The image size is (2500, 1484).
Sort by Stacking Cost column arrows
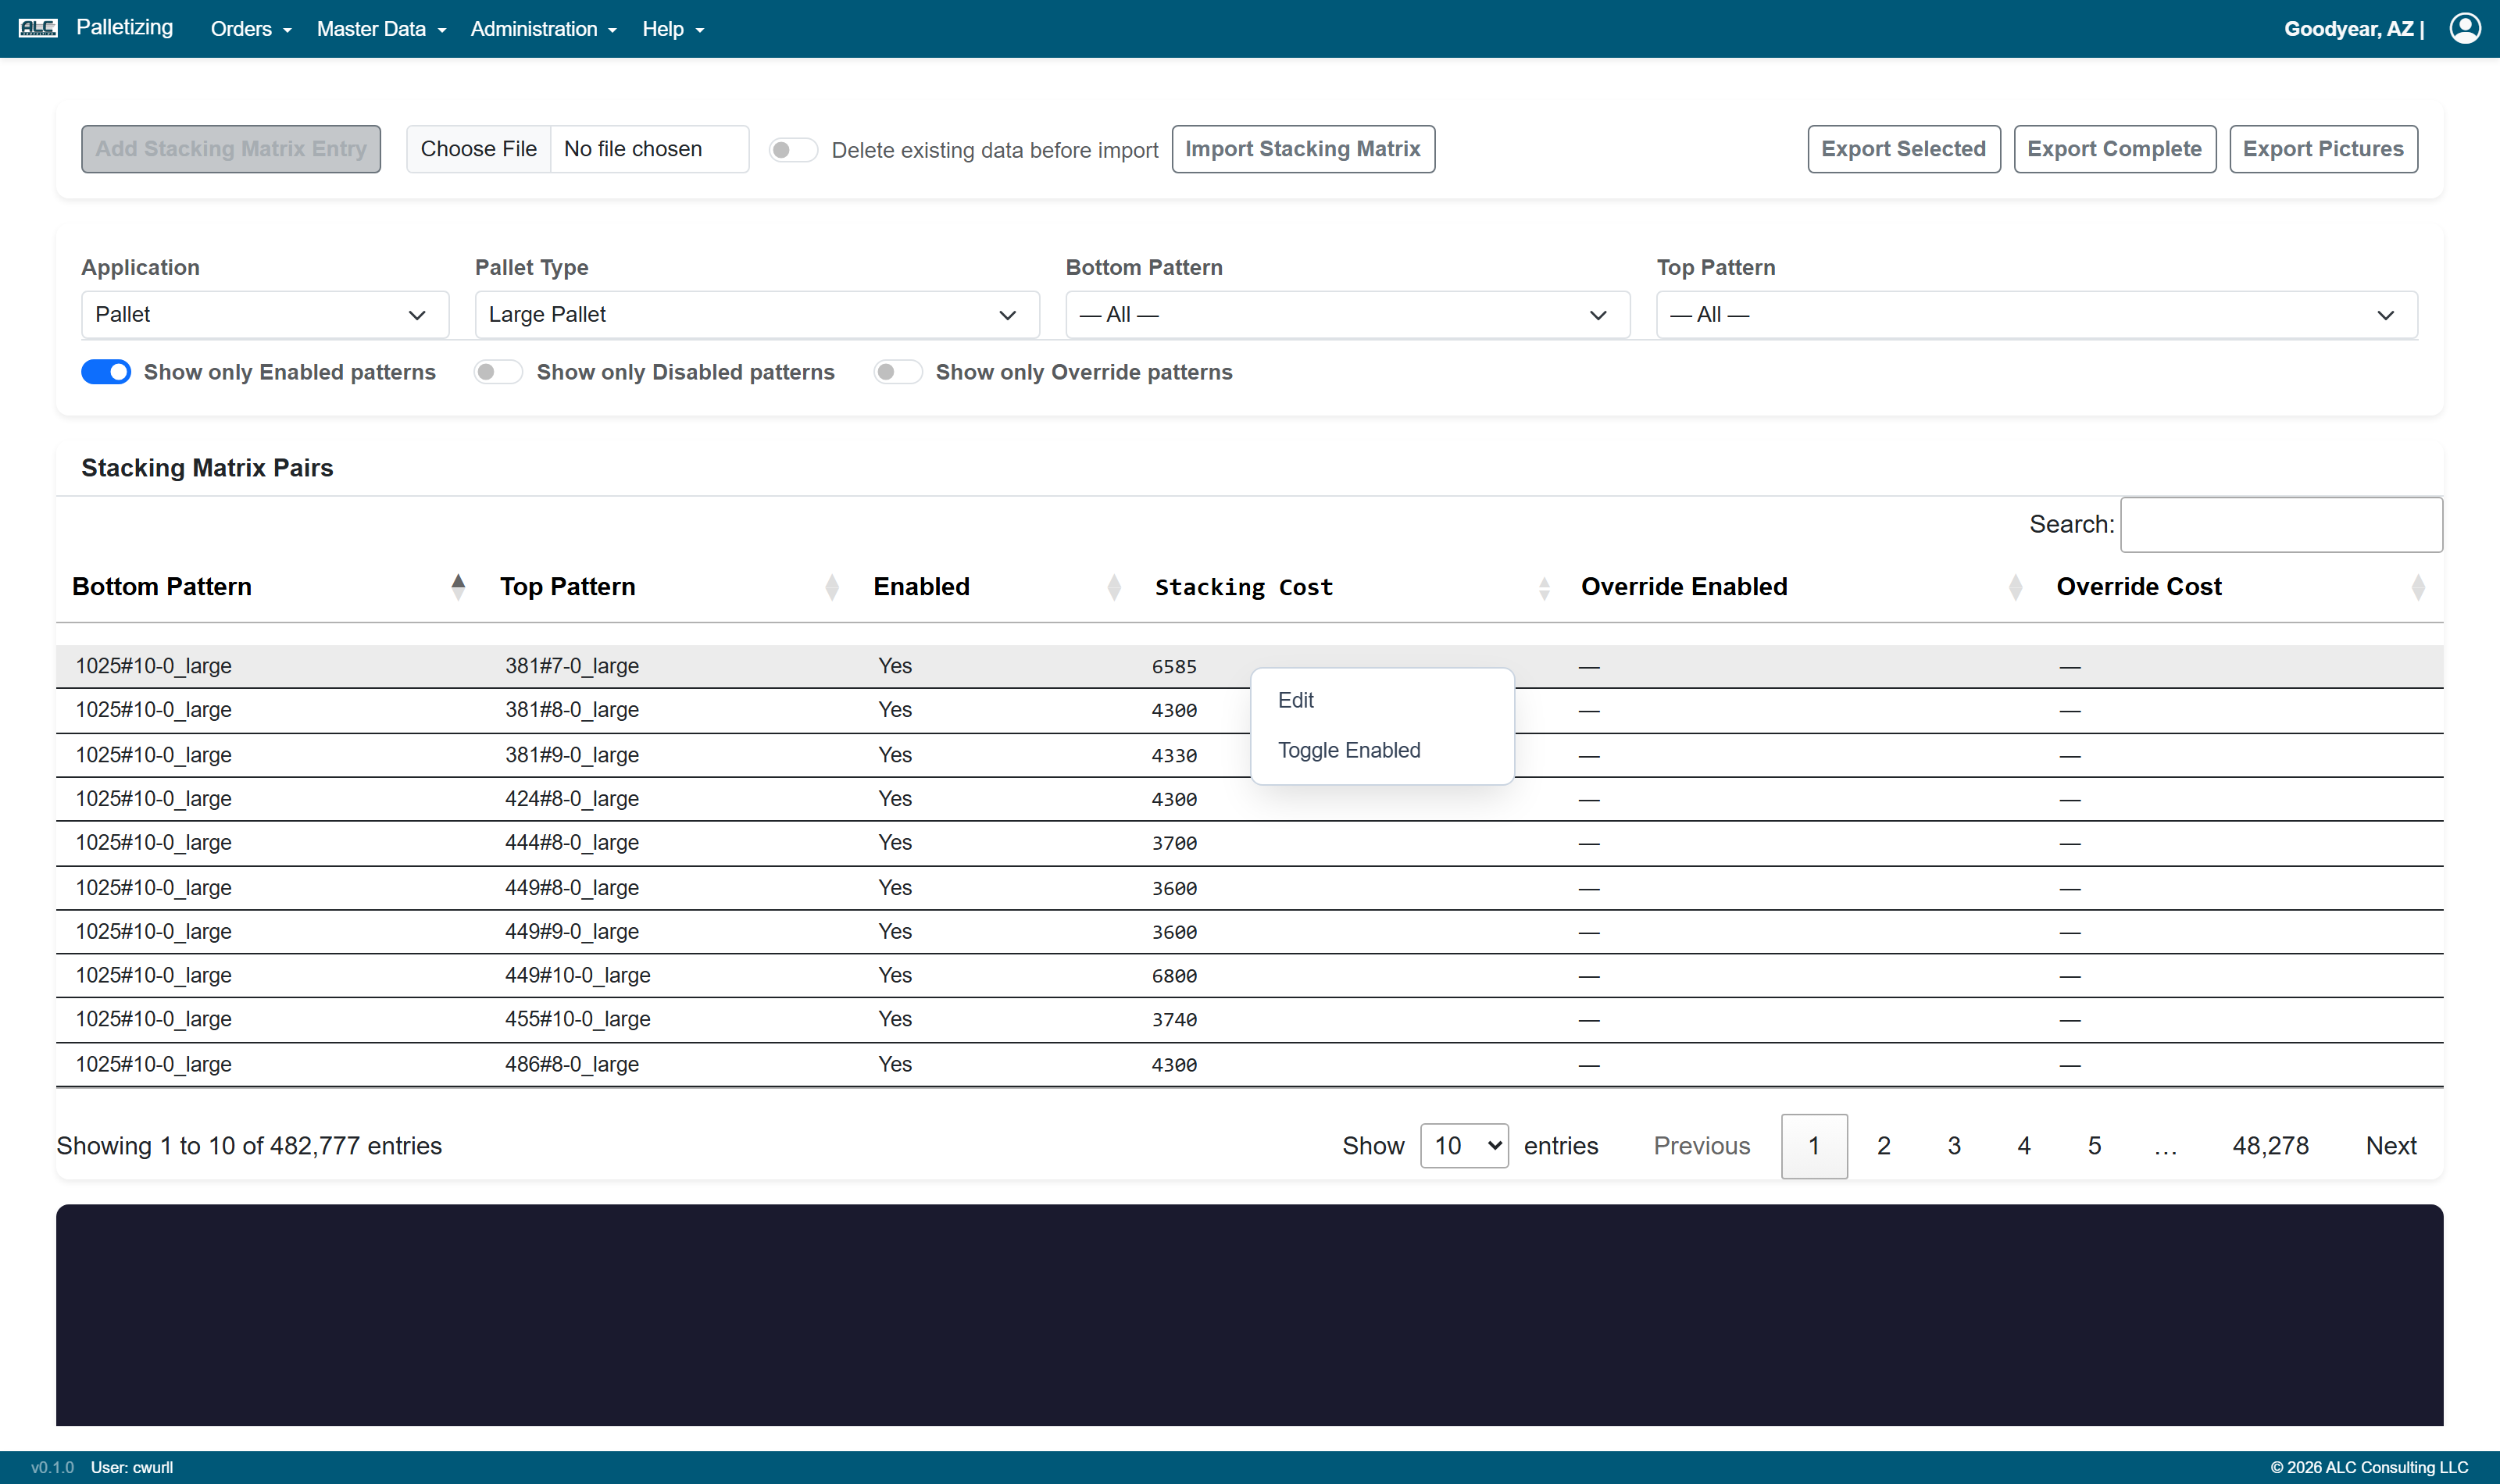[1544, 587]
